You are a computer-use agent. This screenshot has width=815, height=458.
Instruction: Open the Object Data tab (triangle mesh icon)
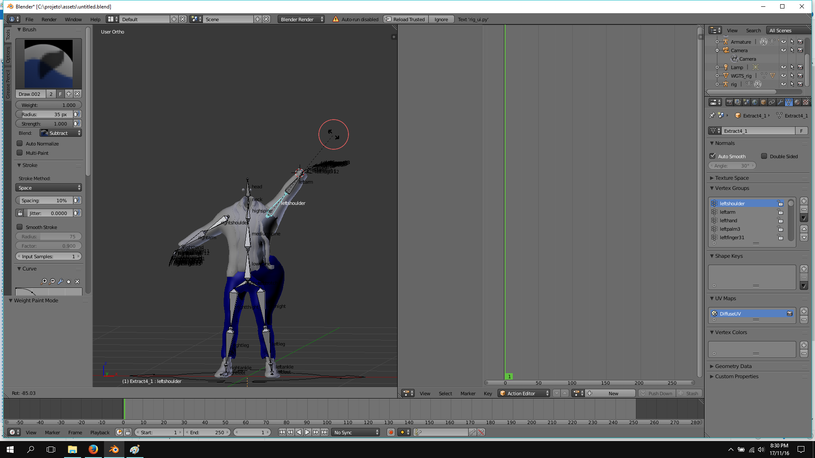click(x=789, y=102)
